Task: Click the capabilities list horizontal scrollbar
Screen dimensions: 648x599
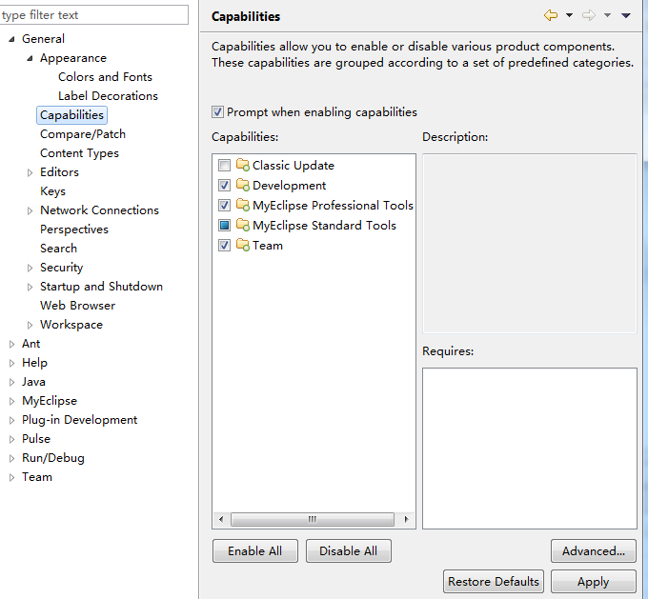Action: [312, 519]
